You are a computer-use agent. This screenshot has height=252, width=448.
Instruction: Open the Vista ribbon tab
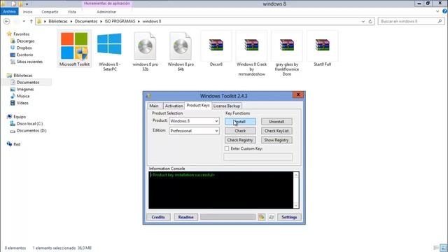[x=71, y=12]
